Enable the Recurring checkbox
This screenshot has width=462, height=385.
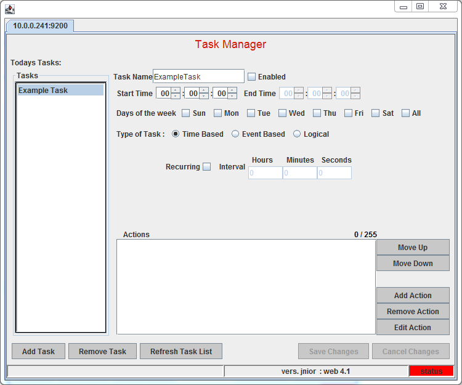tap(207, 167)
